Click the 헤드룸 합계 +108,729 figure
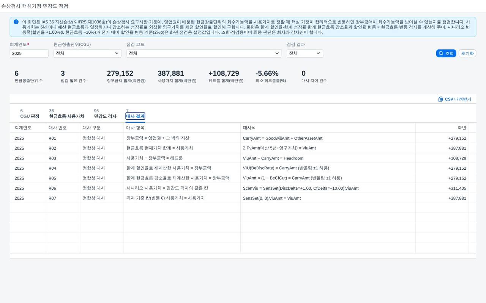Image resolution: width=486 pixels, height=303 pixels. pos(224,73)
